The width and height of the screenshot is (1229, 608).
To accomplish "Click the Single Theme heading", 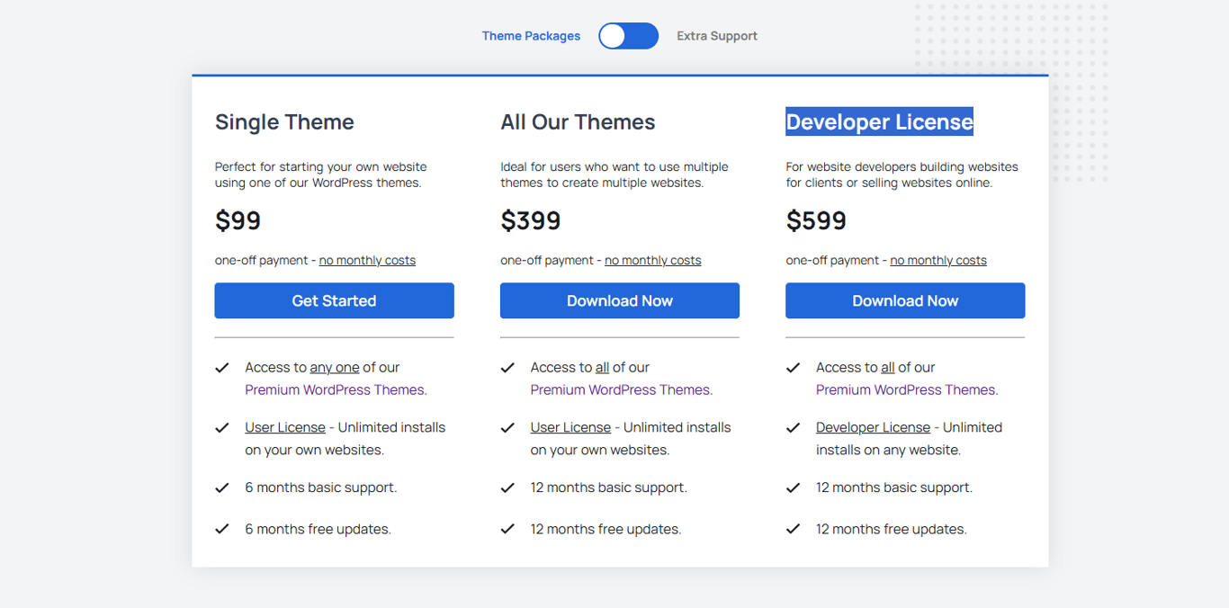I will point(284,121).
